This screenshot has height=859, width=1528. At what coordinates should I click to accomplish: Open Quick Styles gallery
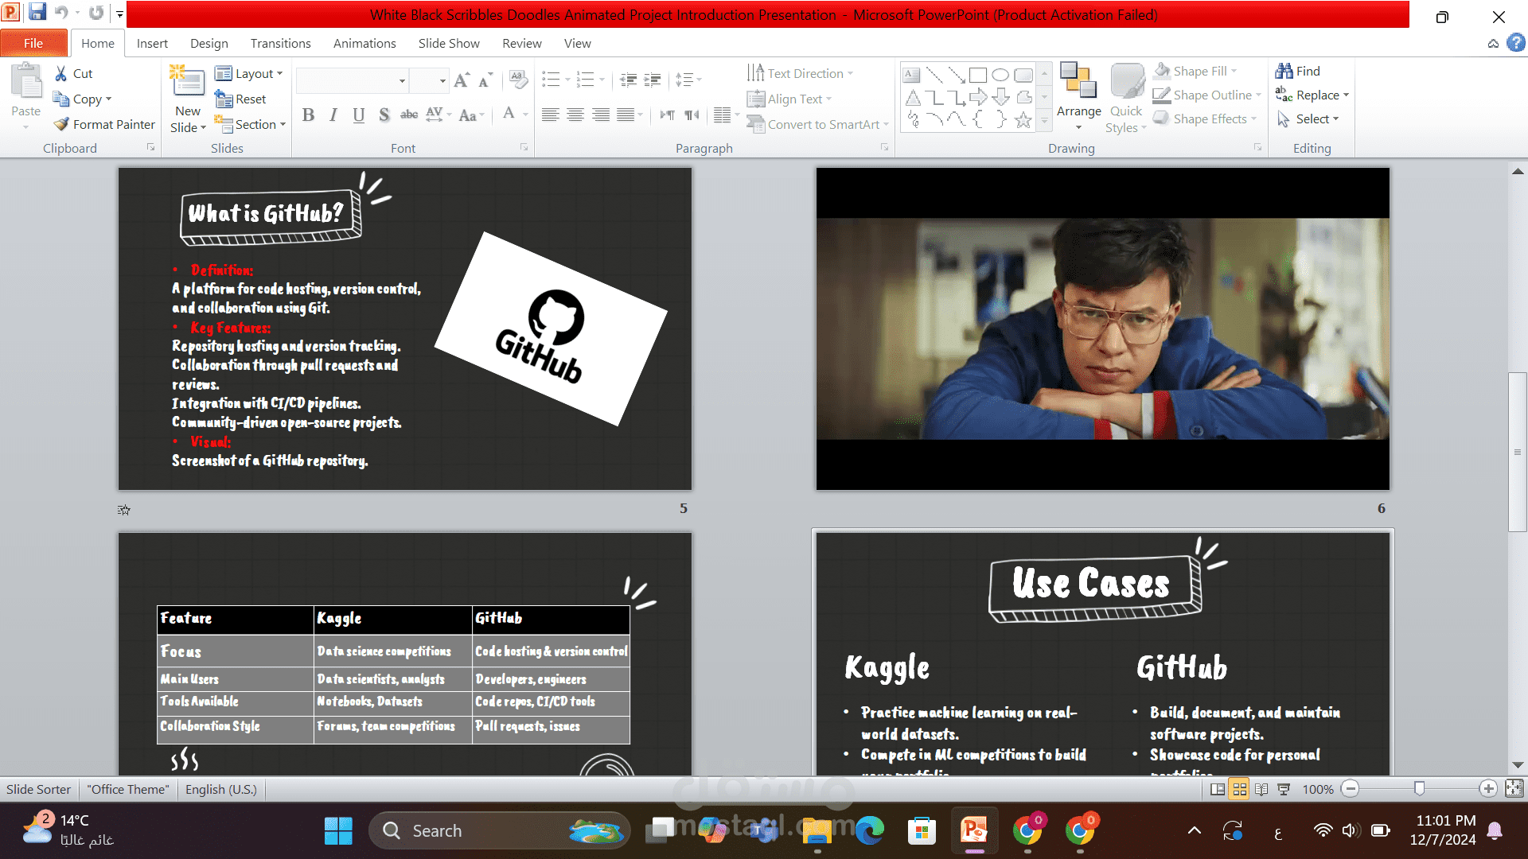point(1126,98)
